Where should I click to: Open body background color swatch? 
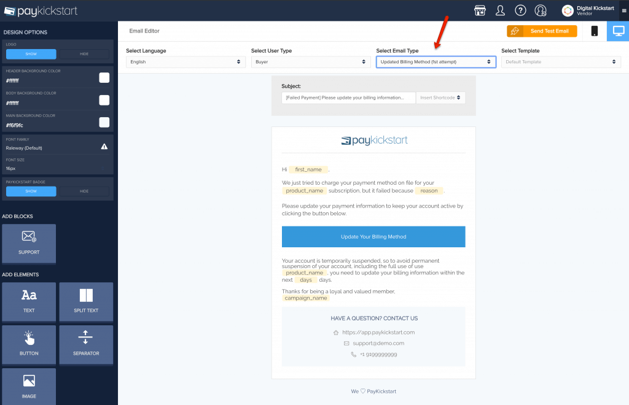point(104,100)
